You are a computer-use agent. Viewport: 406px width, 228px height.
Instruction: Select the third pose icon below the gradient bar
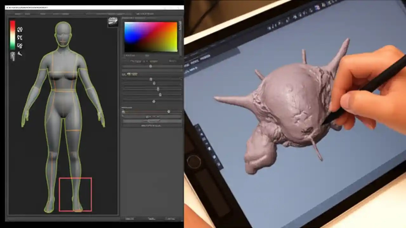coord(20,46)
